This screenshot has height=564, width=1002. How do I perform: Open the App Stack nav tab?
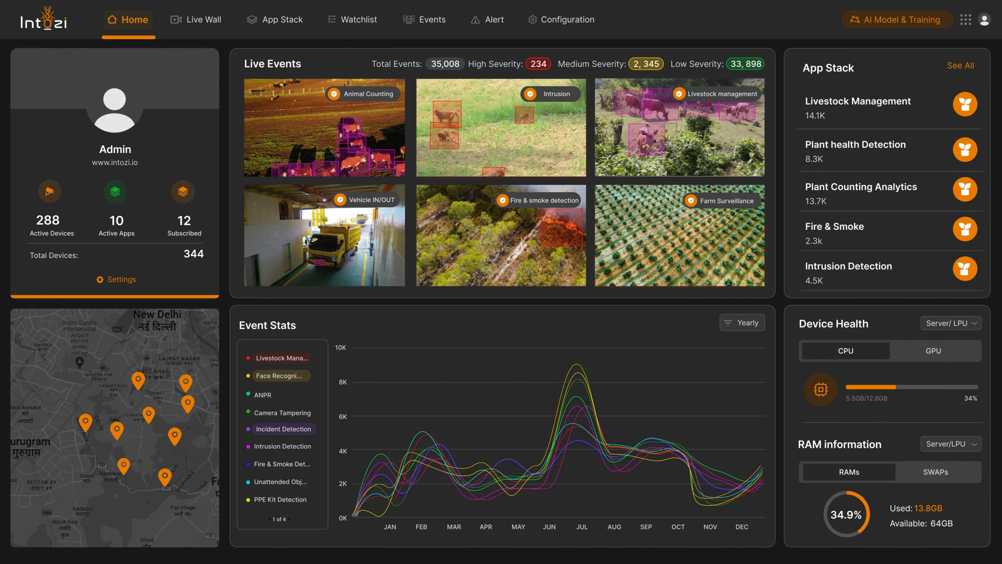coord(275,20)
